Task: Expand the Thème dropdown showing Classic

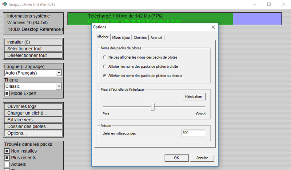Action: click(x=59, y=87)
